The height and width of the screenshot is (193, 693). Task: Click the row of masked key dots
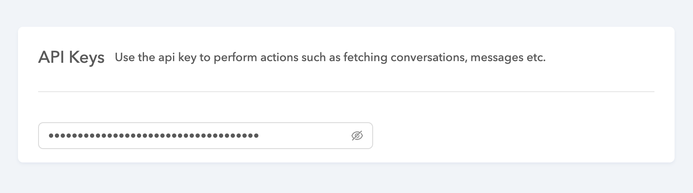(153, 136)
